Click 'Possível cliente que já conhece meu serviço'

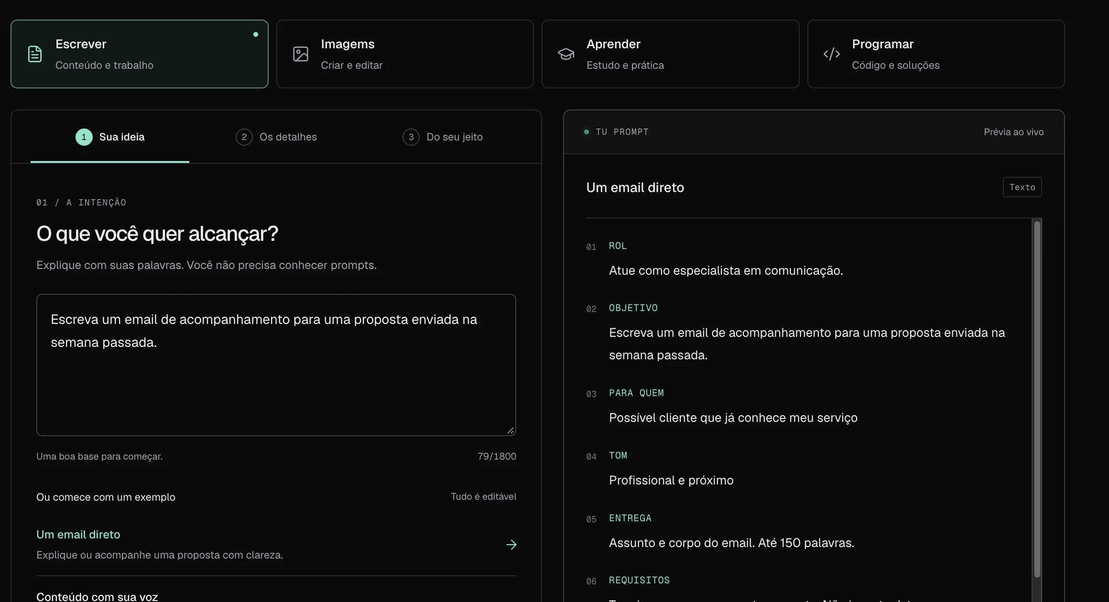[x=733, y=418]
